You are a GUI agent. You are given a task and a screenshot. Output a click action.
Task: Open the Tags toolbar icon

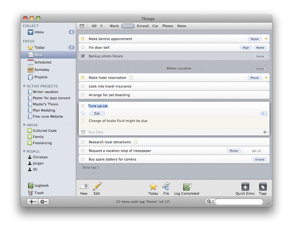point(263,187)
